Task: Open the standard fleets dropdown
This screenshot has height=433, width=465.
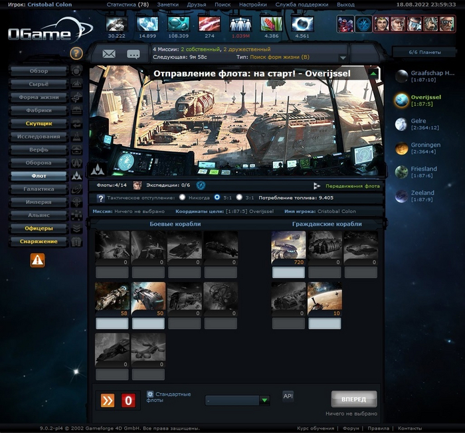Action: (x=237, y=400)
